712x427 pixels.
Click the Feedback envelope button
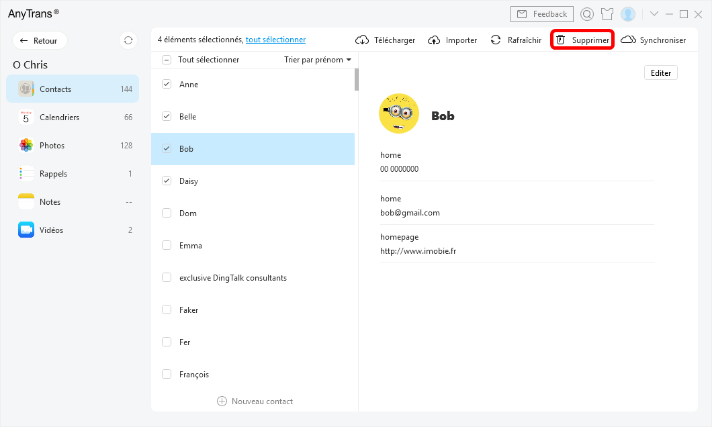tap(541, 14)
